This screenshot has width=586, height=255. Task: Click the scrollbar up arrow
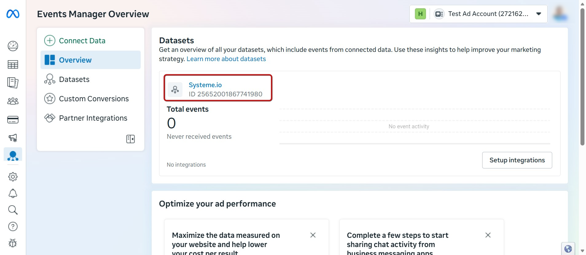(x=582, y=4)
